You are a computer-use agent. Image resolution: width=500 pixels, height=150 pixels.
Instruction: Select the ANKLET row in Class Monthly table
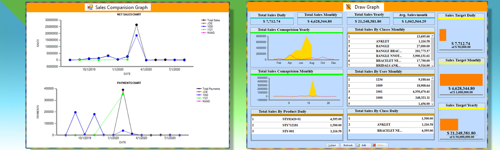pos(389,41)
